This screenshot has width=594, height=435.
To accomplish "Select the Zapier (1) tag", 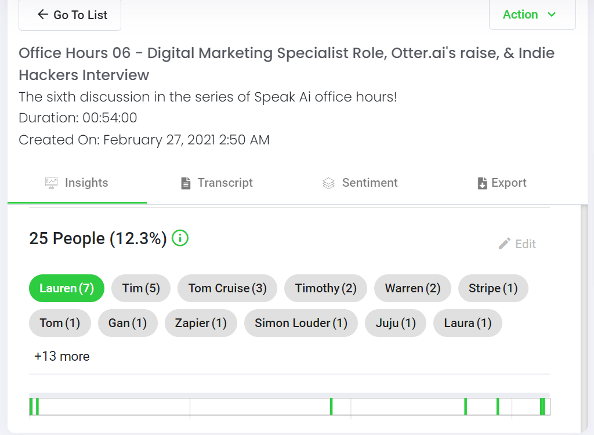I will coord(201,323).
